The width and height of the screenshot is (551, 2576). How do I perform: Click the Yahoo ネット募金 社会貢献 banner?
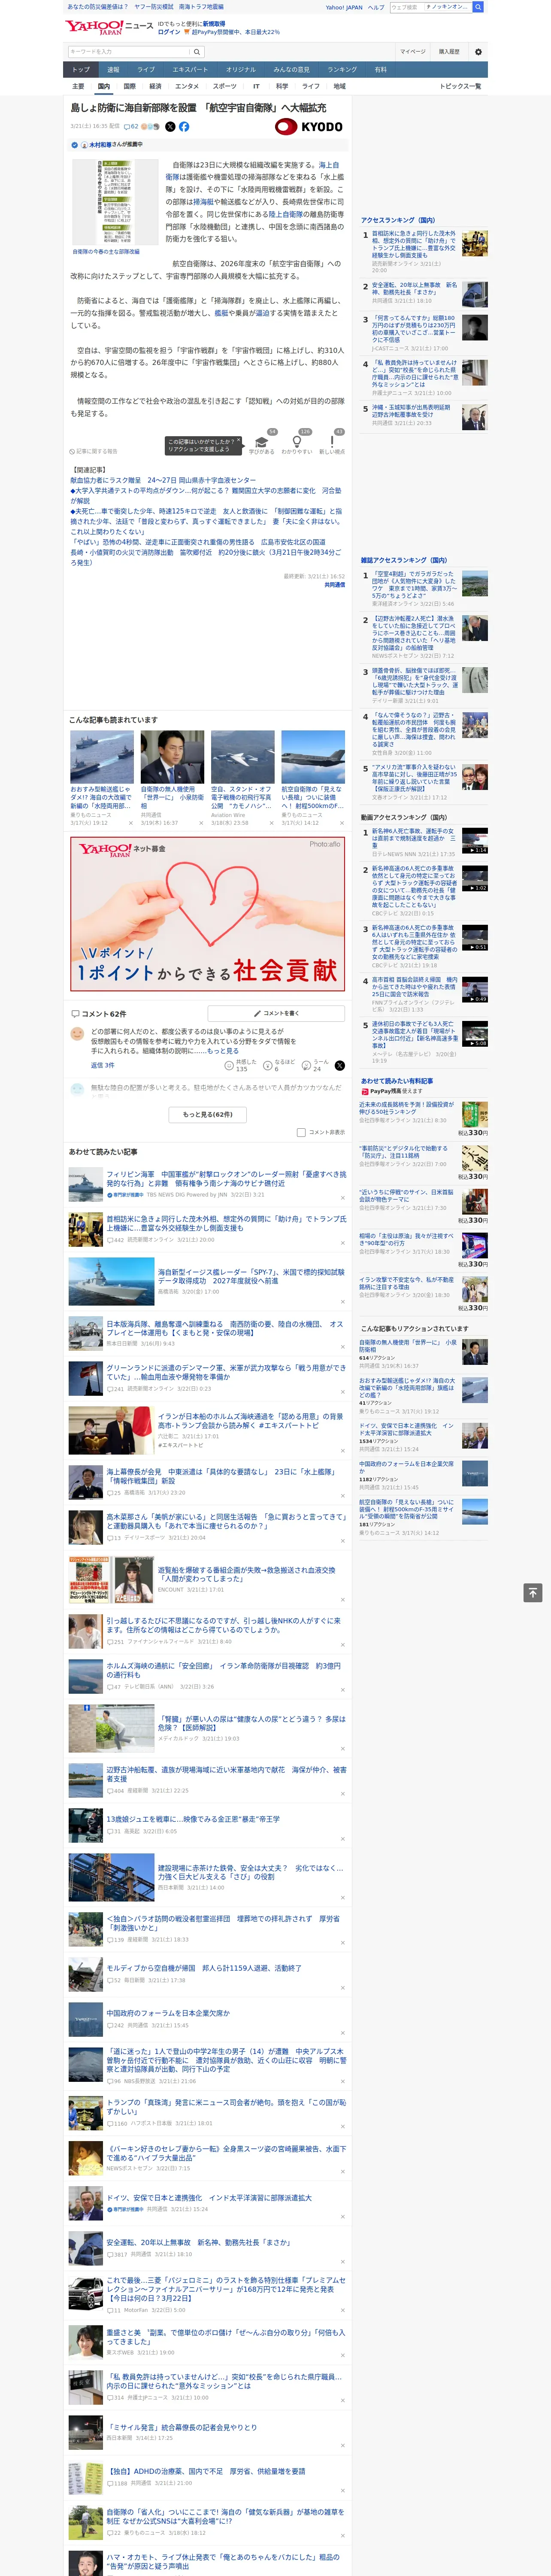[x=208, y=913]
